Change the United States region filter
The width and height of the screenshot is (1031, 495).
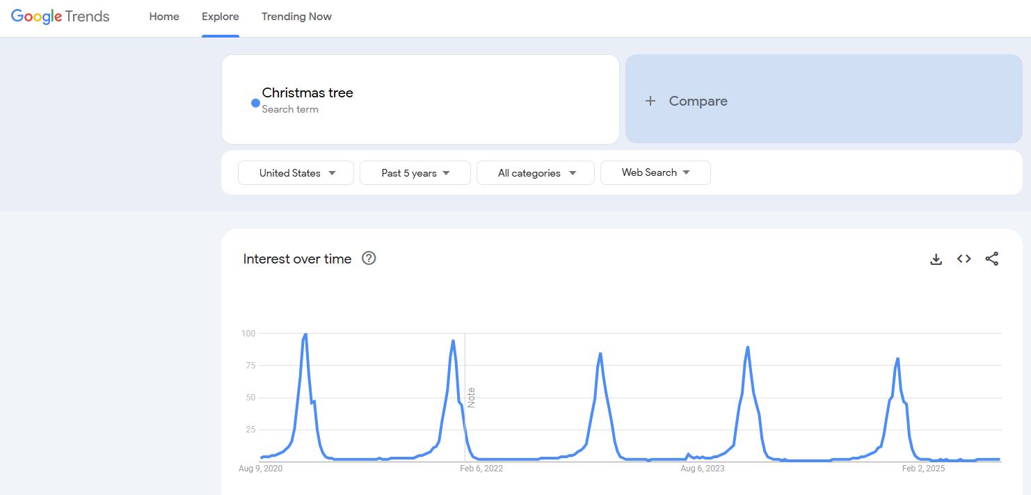pos(295,172)
